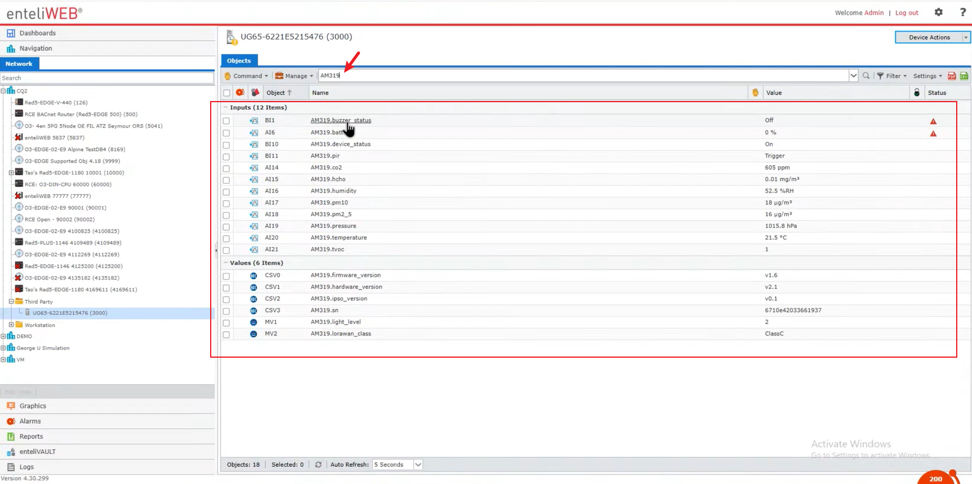972x484 pixels.
Task: Select UG65-6221E5215476 (3000) in the tree
Action: (x=70, y=313)
